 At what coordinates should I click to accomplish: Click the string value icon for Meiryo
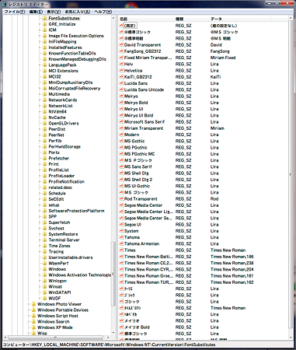click(121, 96)
